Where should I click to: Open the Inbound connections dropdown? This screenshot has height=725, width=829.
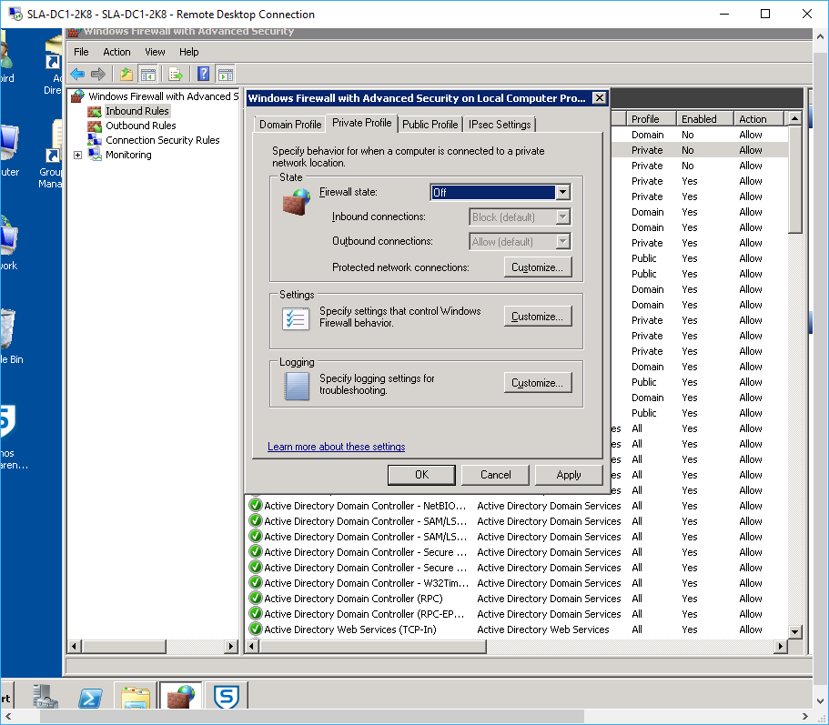(x=562, y=217)
